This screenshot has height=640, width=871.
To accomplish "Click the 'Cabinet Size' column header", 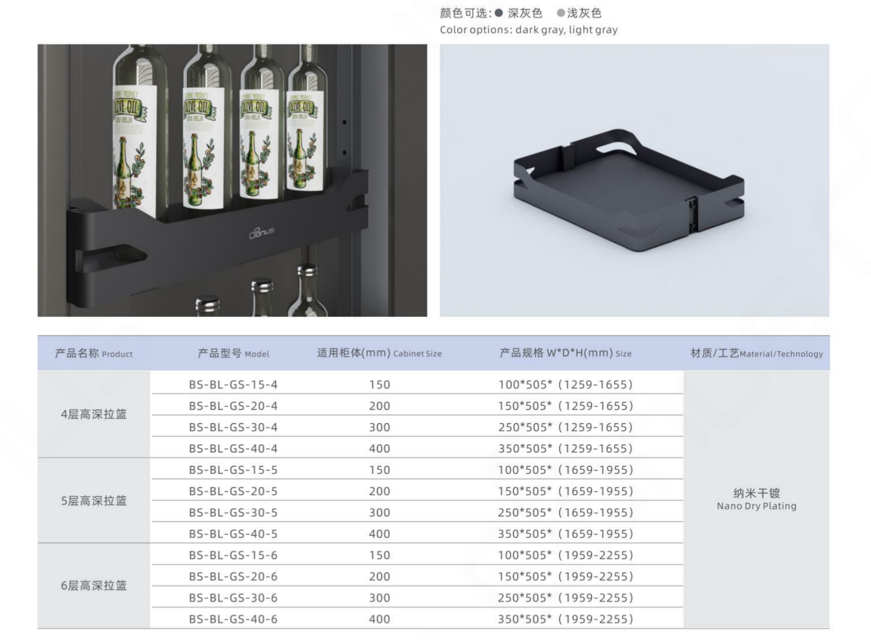I will click(x=379, y=353).
